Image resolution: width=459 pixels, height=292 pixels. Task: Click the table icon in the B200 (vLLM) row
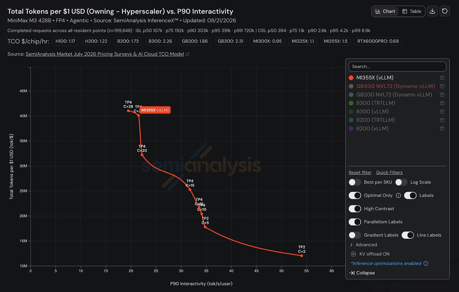pos(442,129)
